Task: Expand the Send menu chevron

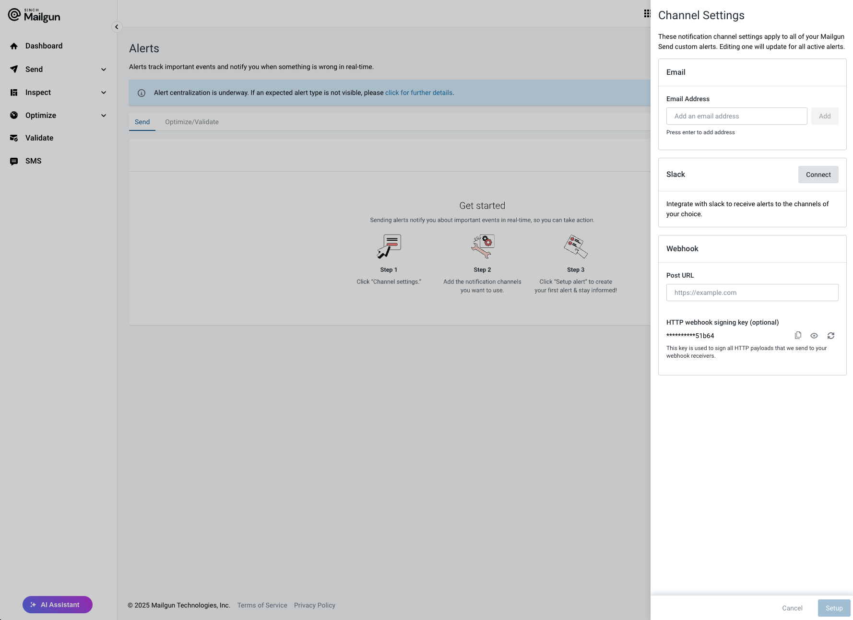Action: click(x=104, y=70)
